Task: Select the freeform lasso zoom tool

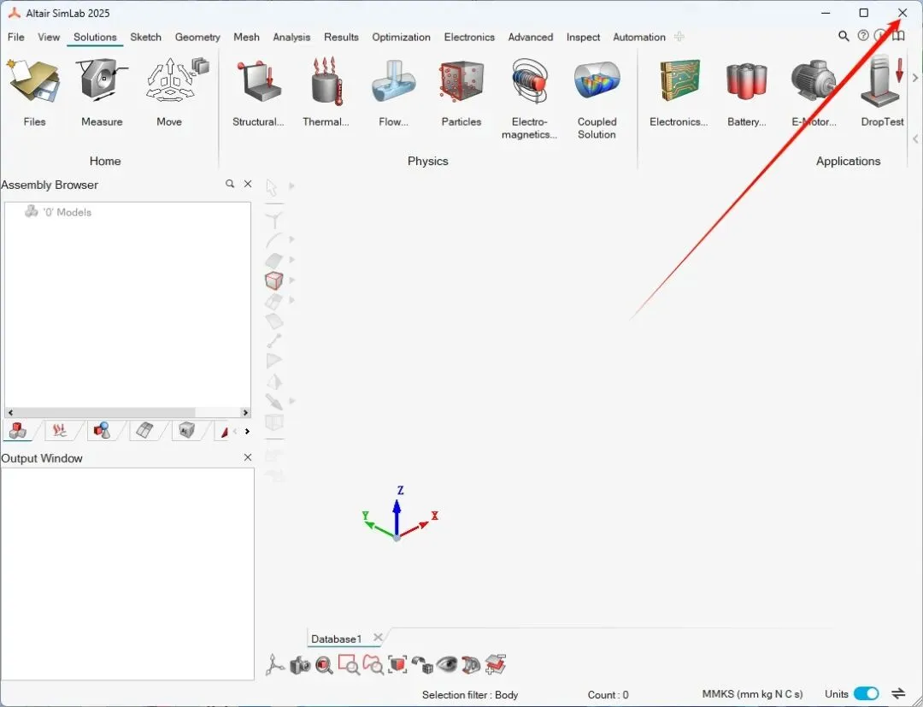Action: click(x=373, y=665)
